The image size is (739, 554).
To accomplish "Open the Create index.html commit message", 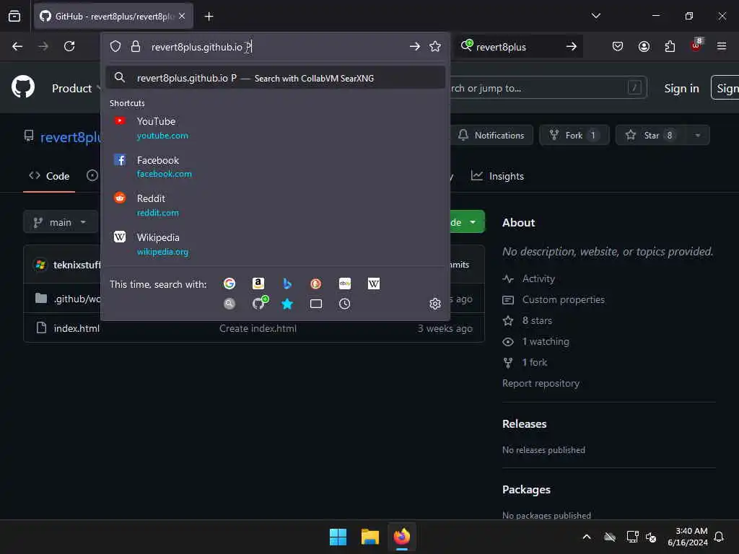I will pyautogui.click(x=258, y=328).
